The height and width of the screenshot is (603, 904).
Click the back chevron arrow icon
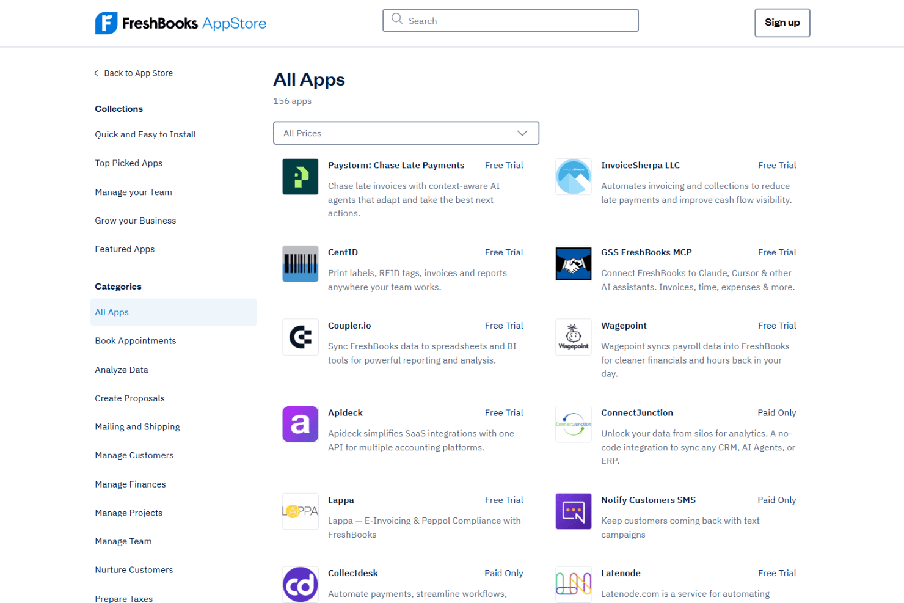(x=96, y=73)
